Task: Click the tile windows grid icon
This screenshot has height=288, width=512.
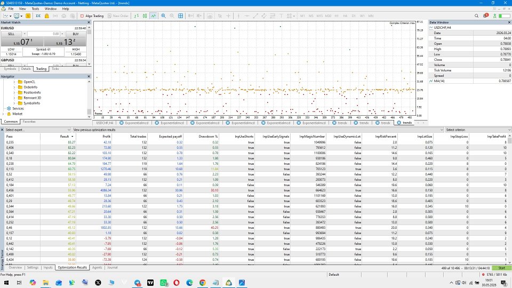Action: (x=180, y=15)
